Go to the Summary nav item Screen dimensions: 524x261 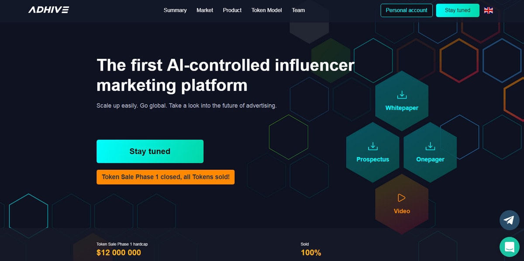pyautogui.click(x=175, y=10)
